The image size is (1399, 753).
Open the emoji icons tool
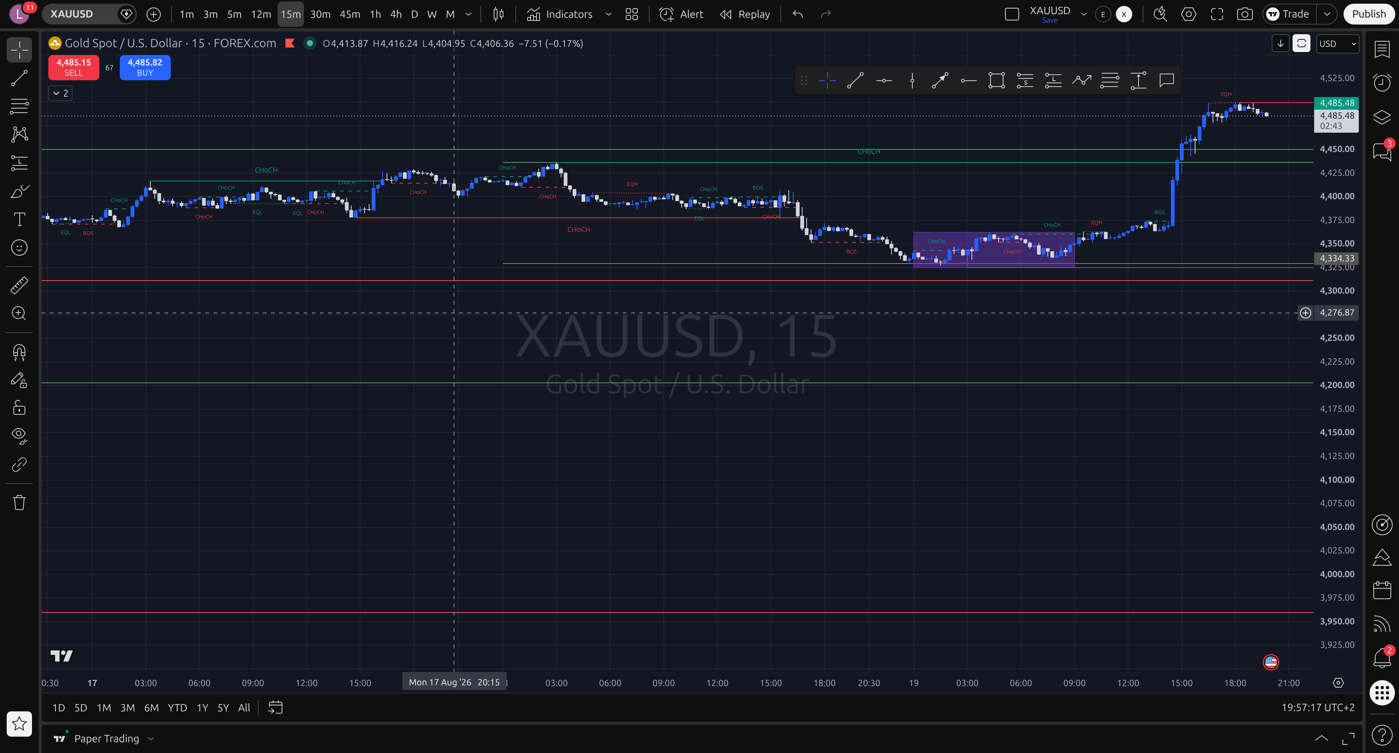[x=20, y=248]
